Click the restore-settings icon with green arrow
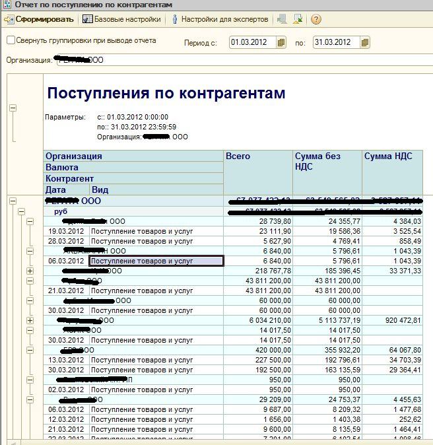Image resolution: width=433 pixels, height=445 pixels. click(x=298, y=19)
